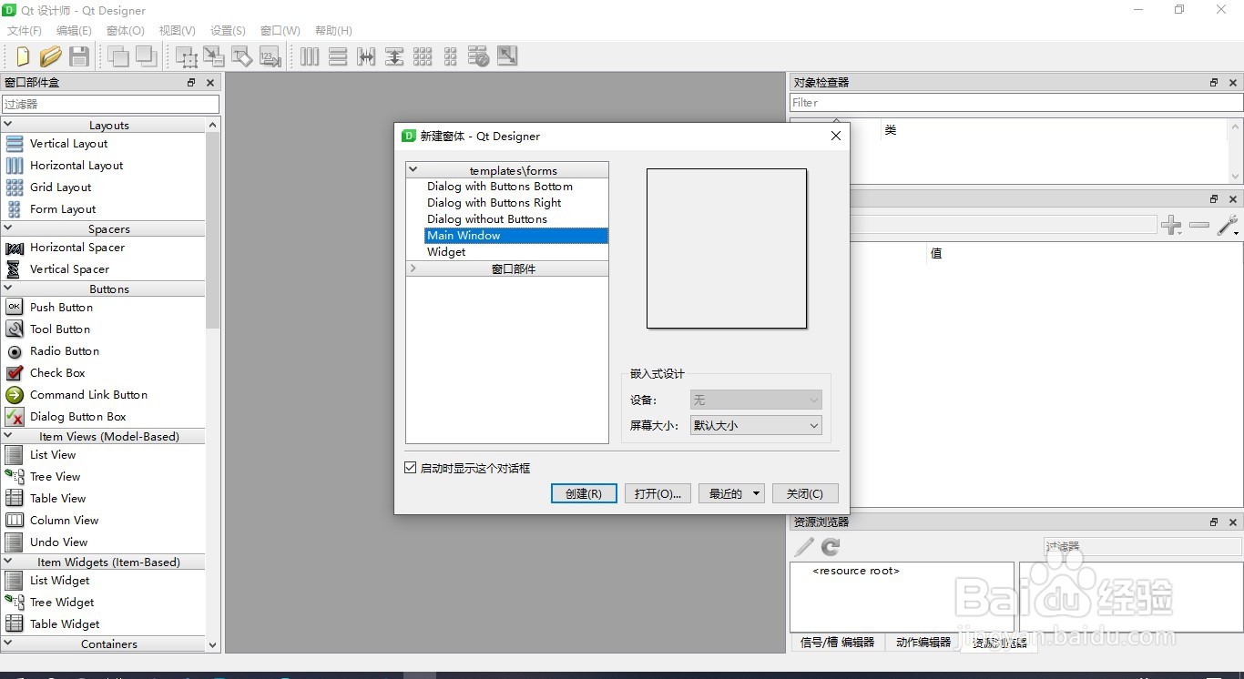Click Lay Out in Form Layout icon
Viewport: 1244px width, 679px height.
(451, 56)
